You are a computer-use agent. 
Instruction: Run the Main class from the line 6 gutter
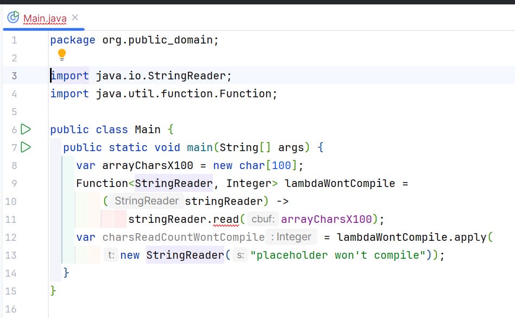click(x=25, y=129)
